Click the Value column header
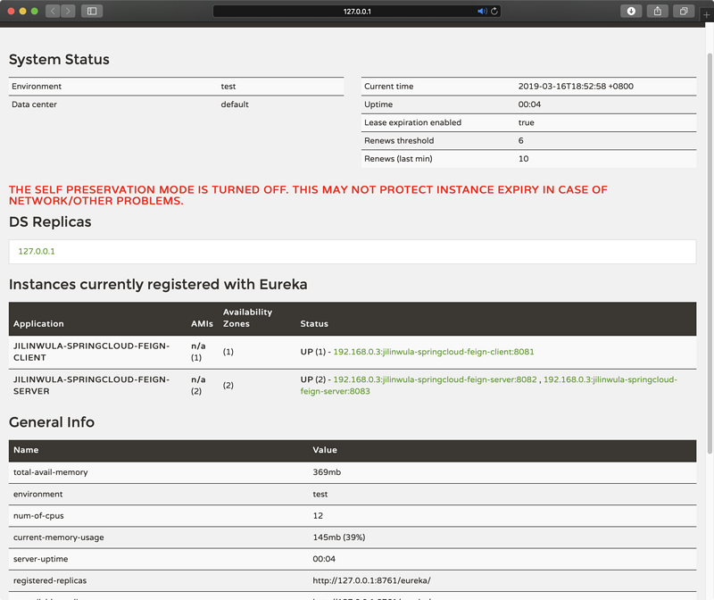Viewport: 714px width, 600px height. [x=325, y=450]
